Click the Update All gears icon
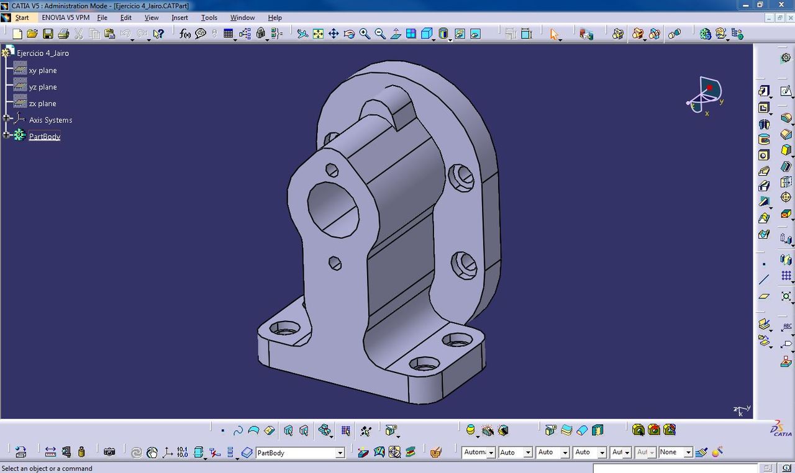 pos(705,34)
